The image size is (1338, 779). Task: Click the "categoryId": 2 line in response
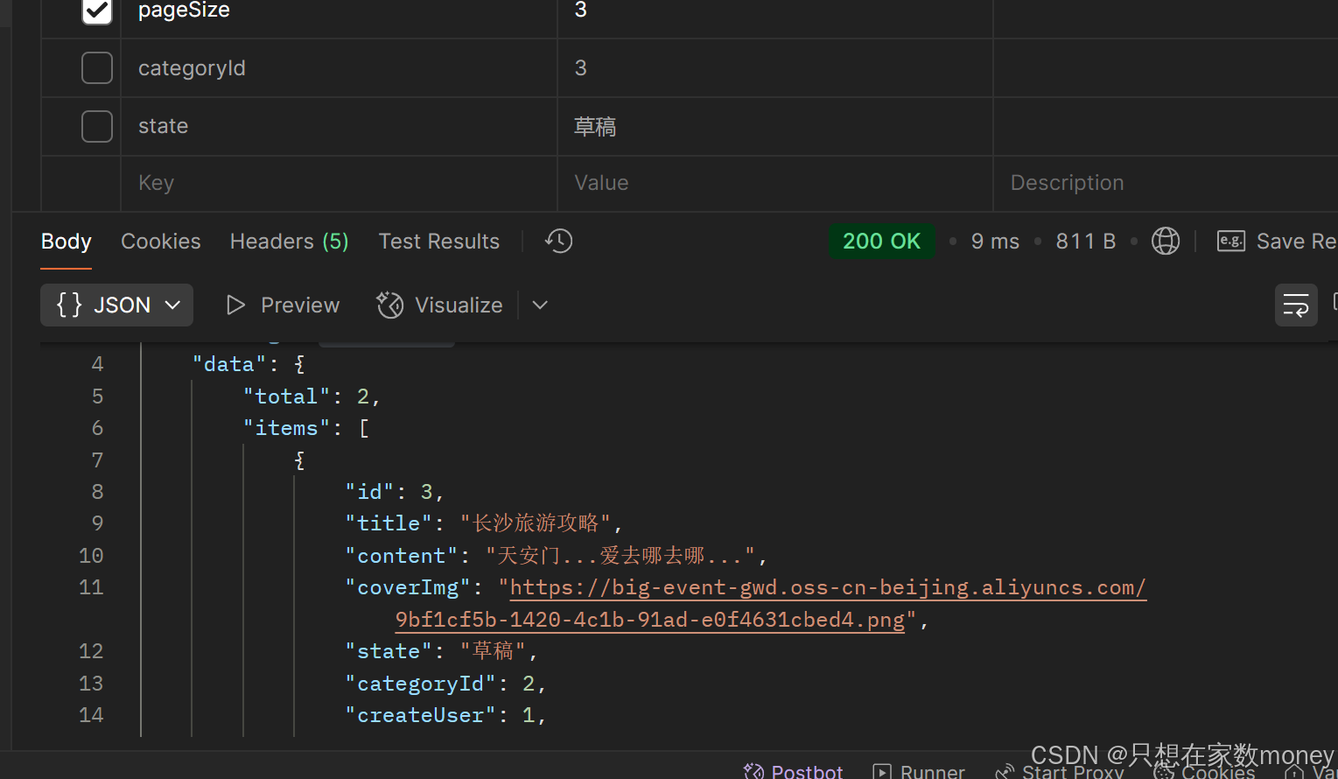445,684
